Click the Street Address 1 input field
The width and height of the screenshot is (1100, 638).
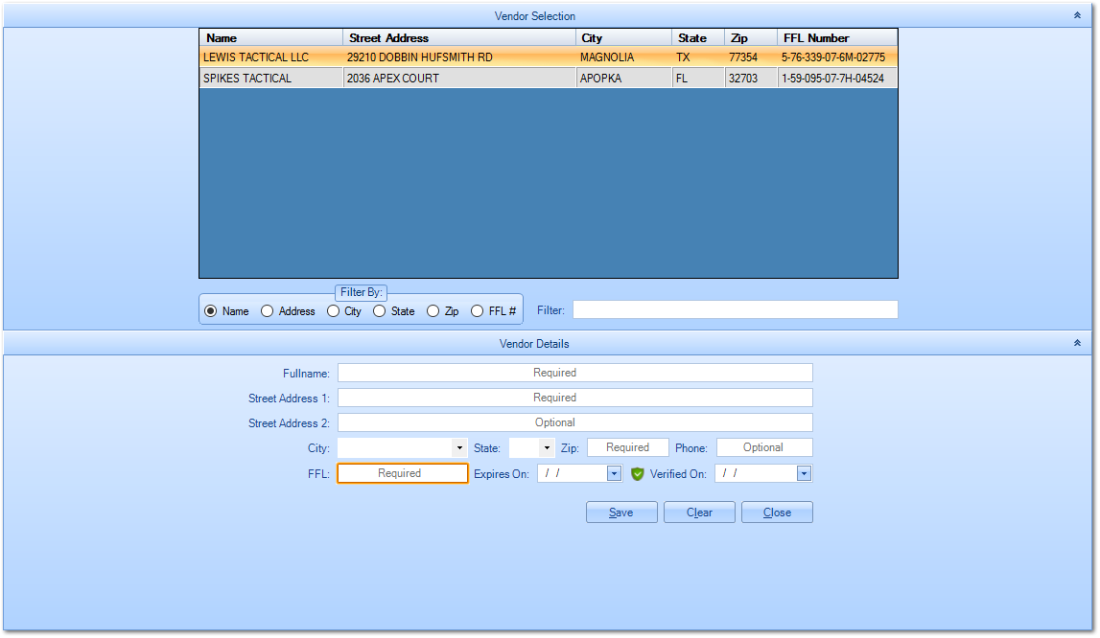[575, 398]
